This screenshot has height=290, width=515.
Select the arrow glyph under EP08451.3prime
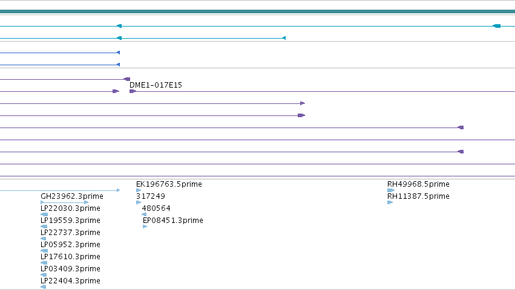click(145, 227)
